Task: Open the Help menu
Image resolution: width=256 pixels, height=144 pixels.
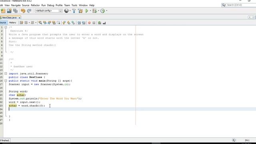Action: 92,5
